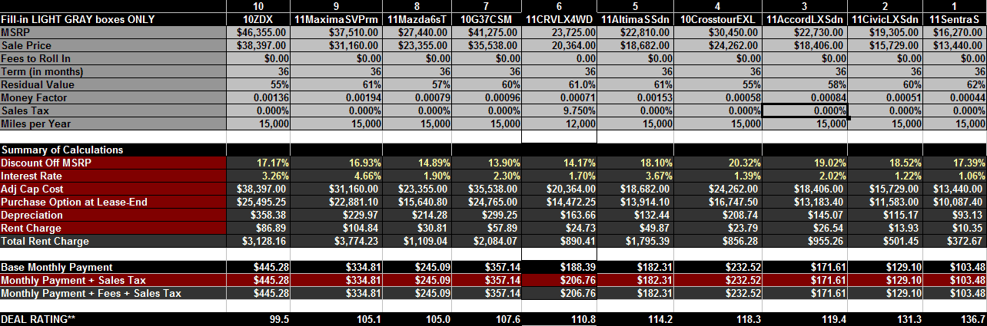987x326 pixels.
Task: Click the 'Total Rent Charge' row label
Action: click(x=45, y=241)
